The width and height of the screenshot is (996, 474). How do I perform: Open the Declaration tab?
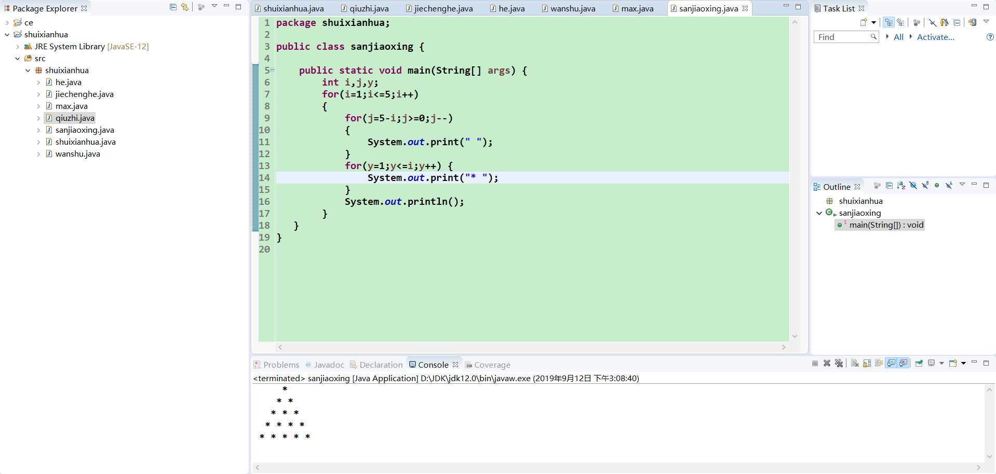click(376, 365)
